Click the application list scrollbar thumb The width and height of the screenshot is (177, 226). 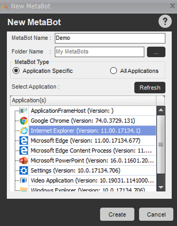161,145
